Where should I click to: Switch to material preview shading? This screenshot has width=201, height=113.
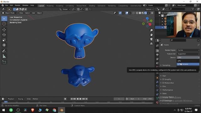tap(143, 13)
